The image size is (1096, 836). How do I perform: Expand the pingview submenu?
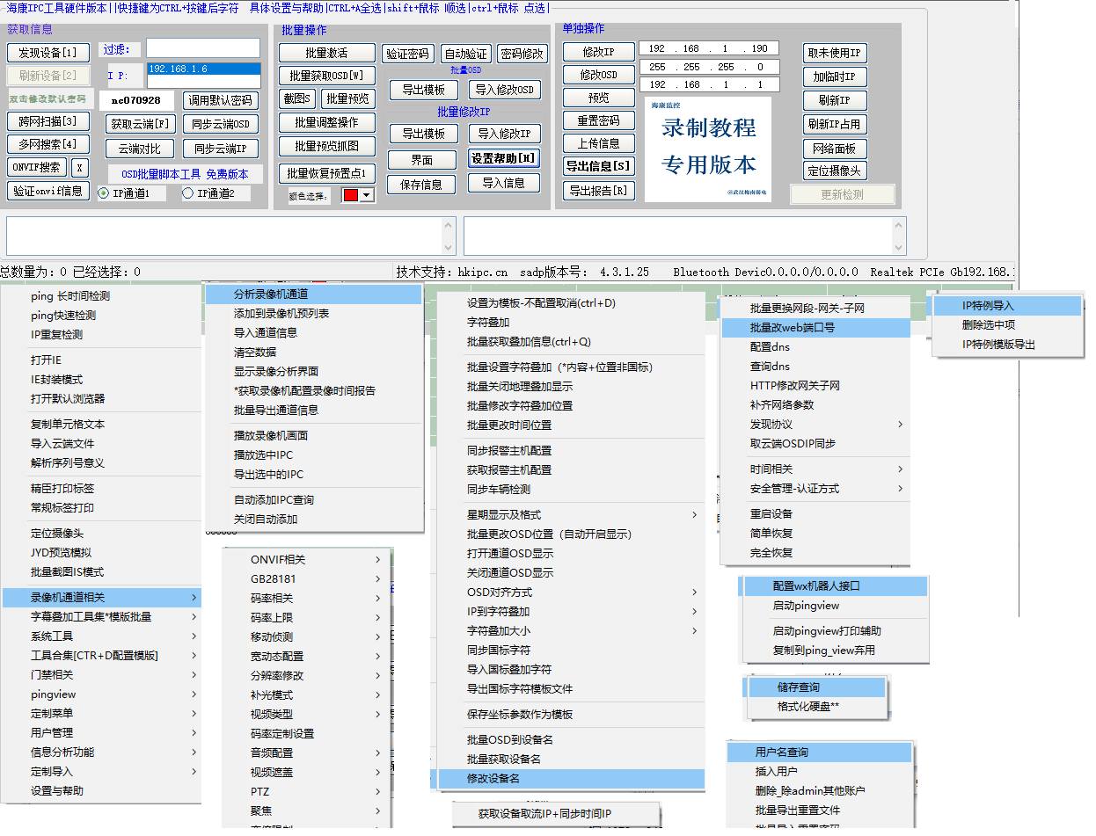pos(101,694)
